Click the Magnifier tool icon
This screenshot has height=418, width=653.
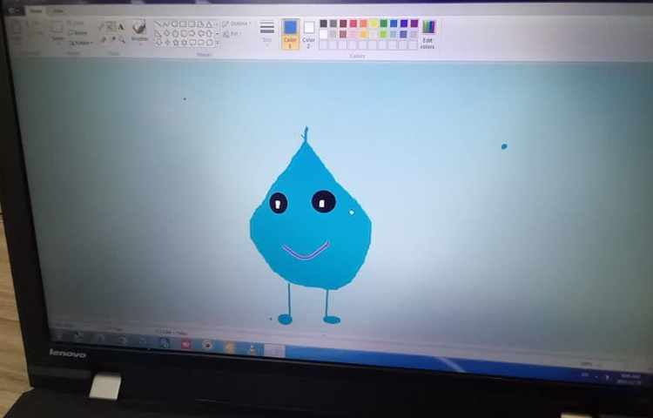point(119,39)
